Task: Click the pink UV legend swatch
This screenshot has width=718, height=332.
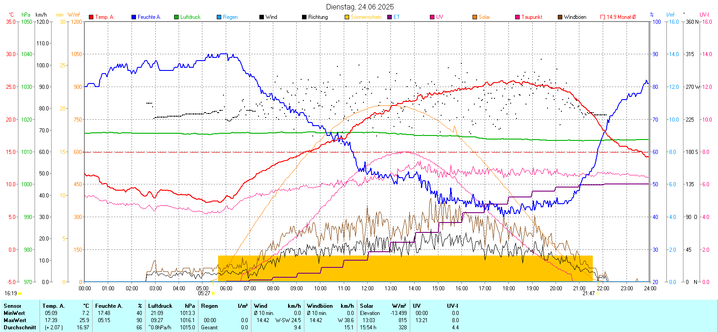Action: click(x=432, y=17)
